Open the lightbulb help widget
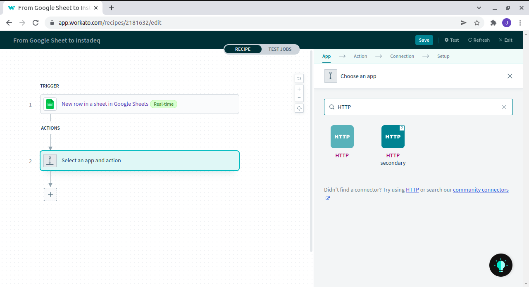The image size is (529, 287). click(501, 265)
